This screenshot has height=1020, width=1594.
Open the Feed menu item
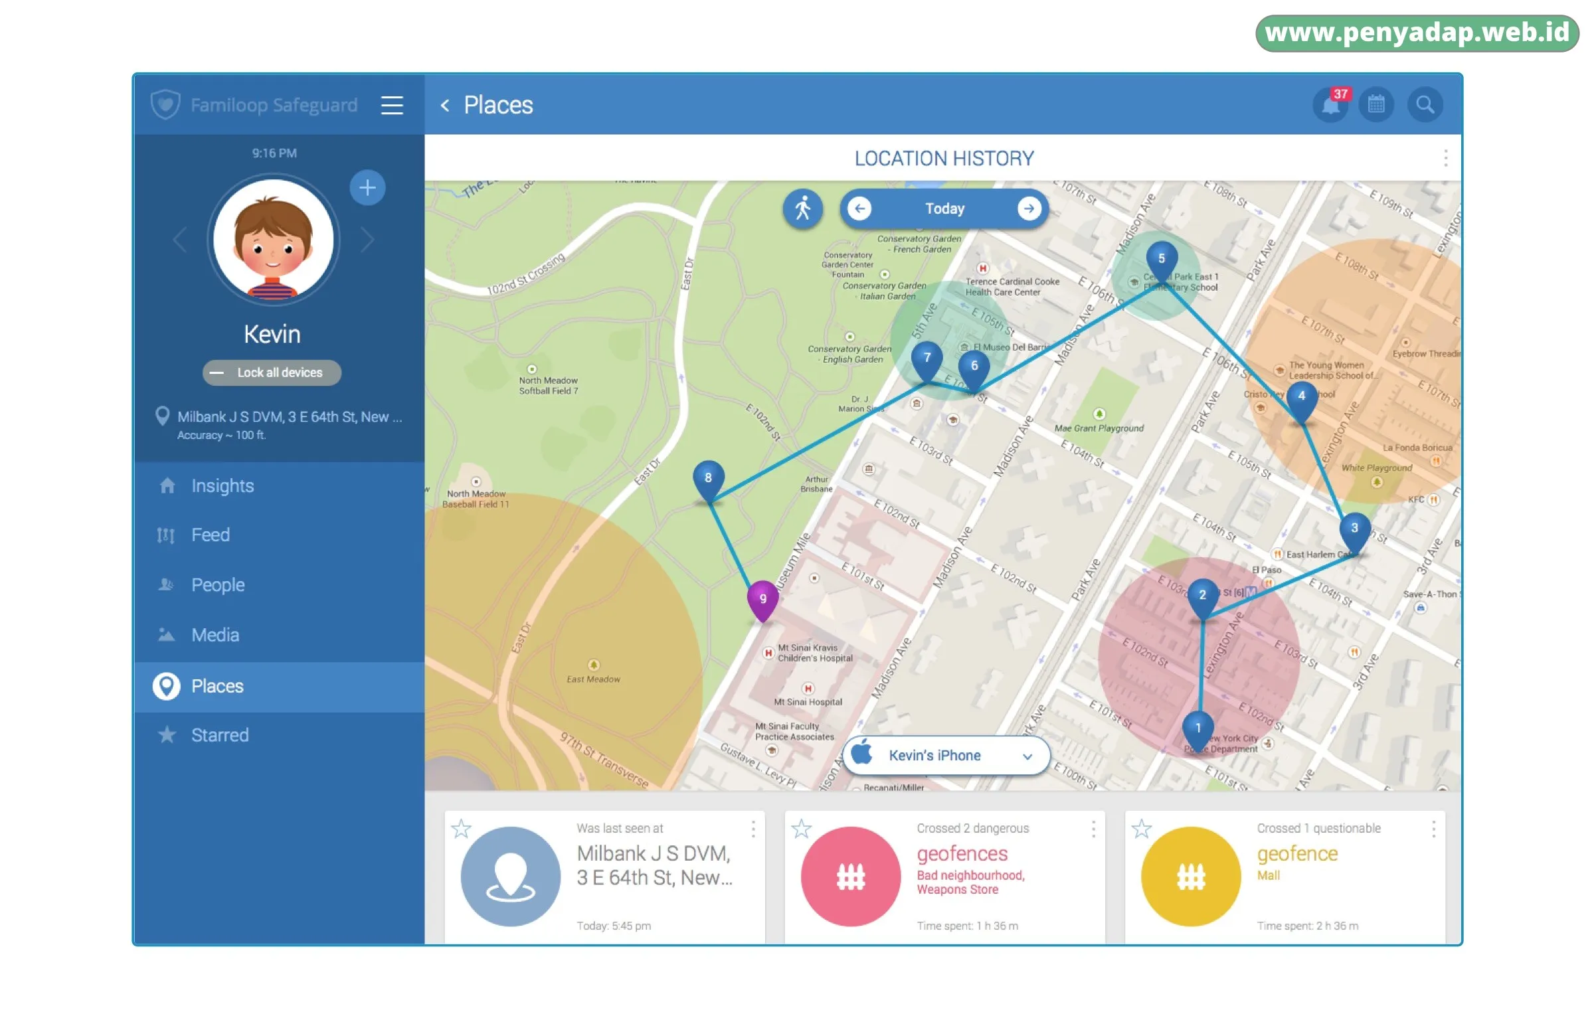point(279,535)
